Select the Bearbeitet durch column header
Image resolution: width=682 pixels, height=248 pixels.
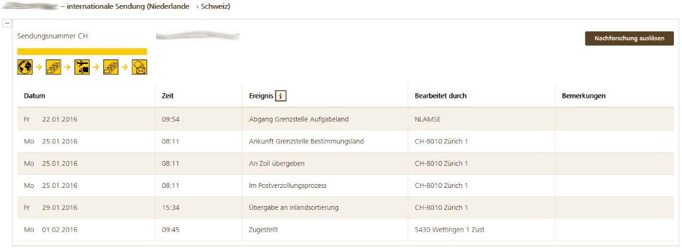(441, 96)
